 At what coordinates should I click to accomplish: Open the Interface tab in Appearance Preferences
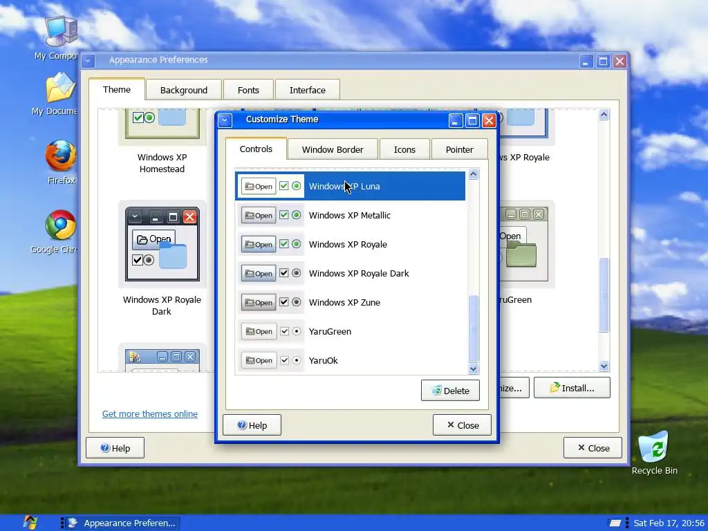[x=308, y=90]
